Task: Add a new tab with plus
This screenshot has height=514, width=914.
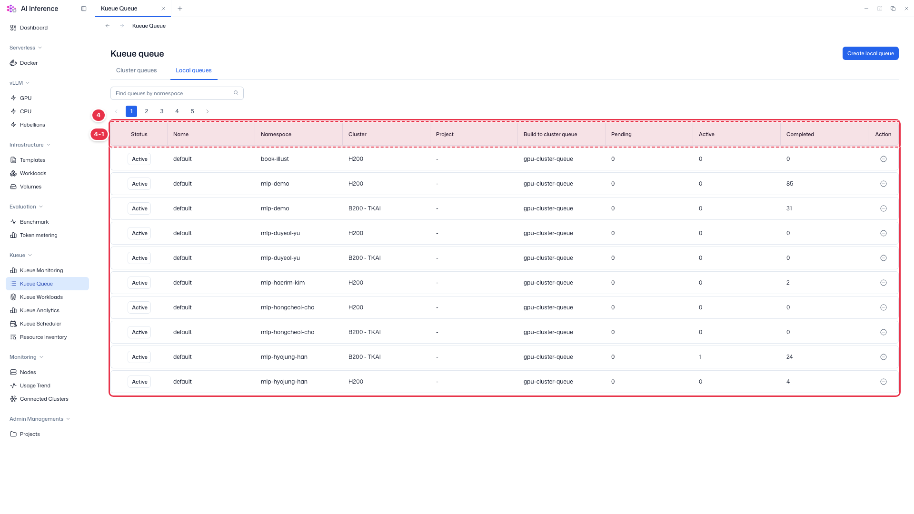Action: point(180,9)
